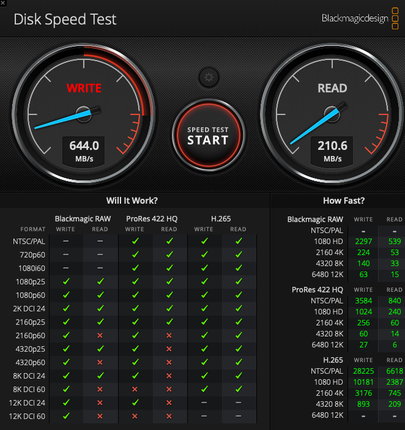Click the 12K DCI 60 format row label
This screenshot has height=430, width=405.
[x=27, y=416]
